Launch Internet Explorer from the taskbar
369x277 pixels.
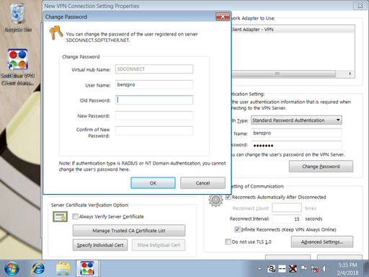click(x=38, y=268)
